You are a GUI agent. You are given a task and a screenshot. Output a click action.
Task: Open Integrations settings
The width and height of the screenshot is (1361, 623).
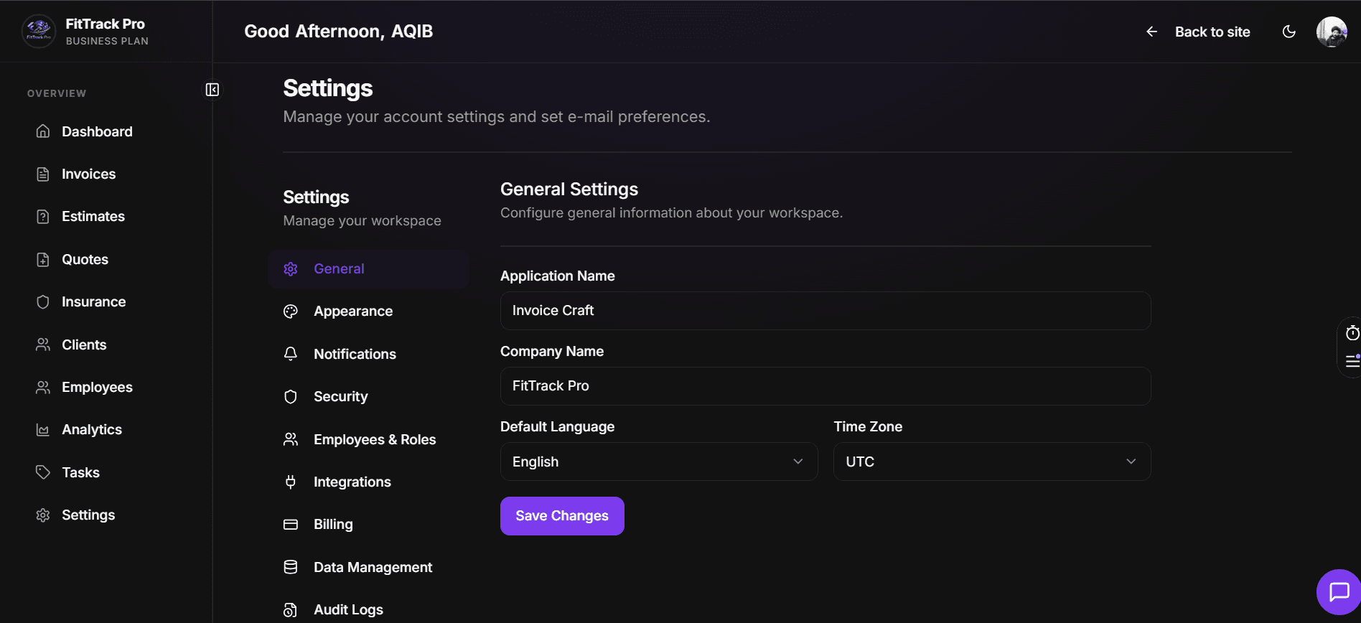click(x=369, y=482)
